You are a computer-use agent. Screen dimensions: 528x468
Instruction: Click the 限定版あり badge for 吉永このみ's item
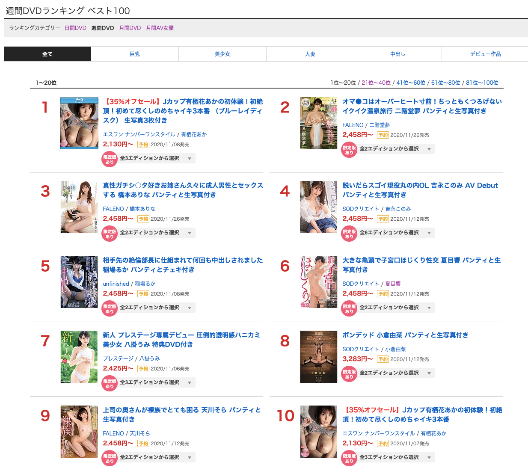click(349, 234)
